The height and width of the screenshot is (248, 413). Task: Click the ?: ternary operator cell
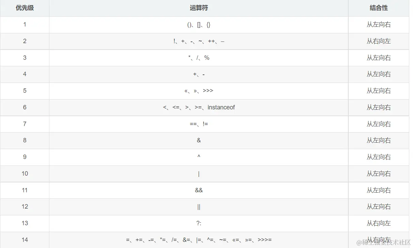tap(198, 223)
